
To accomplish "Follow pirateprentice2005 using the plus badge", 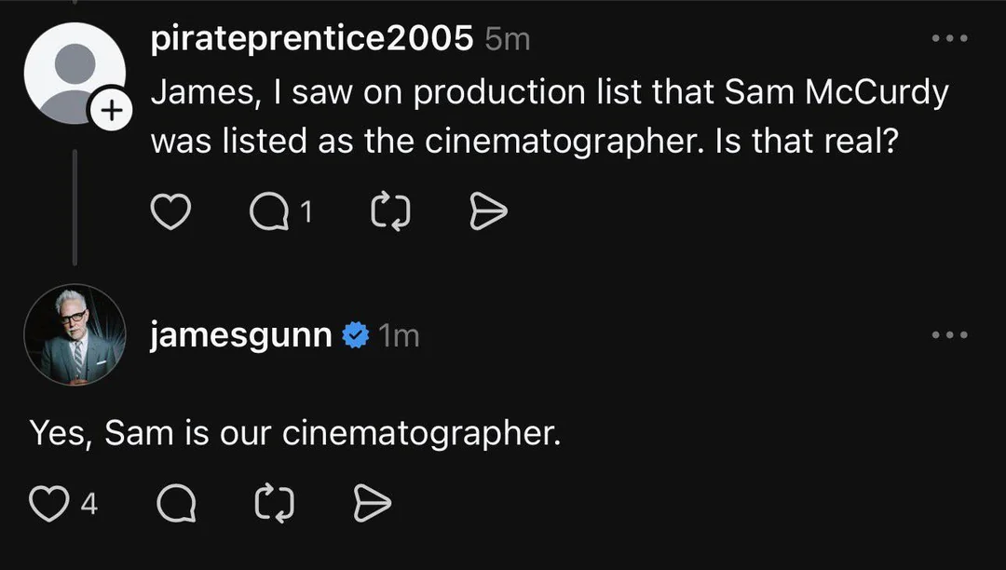I will pos(109,112).
